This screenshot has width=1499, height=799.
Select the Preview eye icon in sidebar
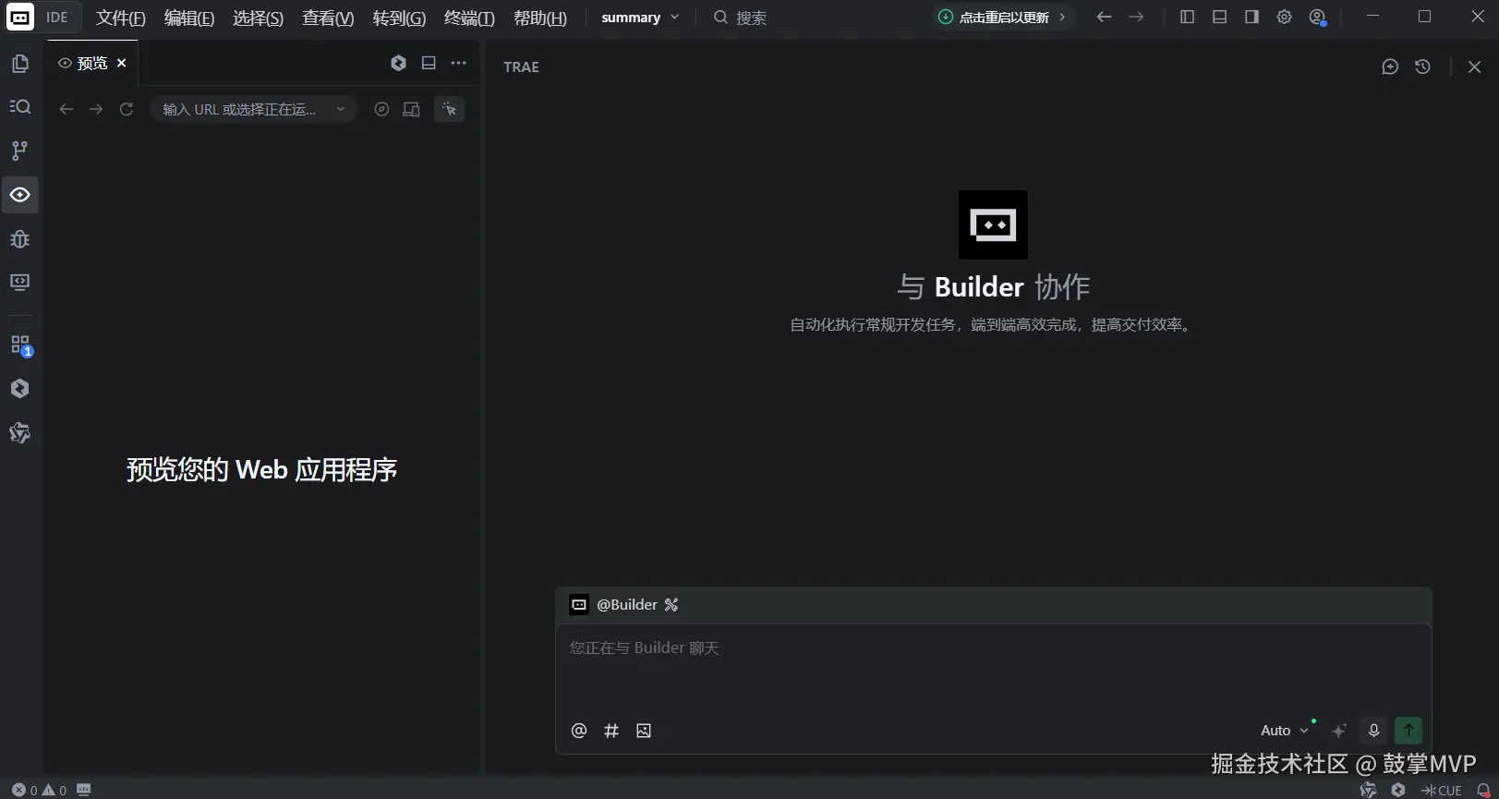pyautogui.click(x=19, y=195)
